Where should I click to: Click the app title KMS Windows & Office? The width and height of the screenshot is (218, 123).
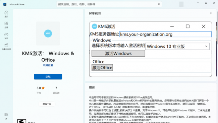(x=48, y=57)
